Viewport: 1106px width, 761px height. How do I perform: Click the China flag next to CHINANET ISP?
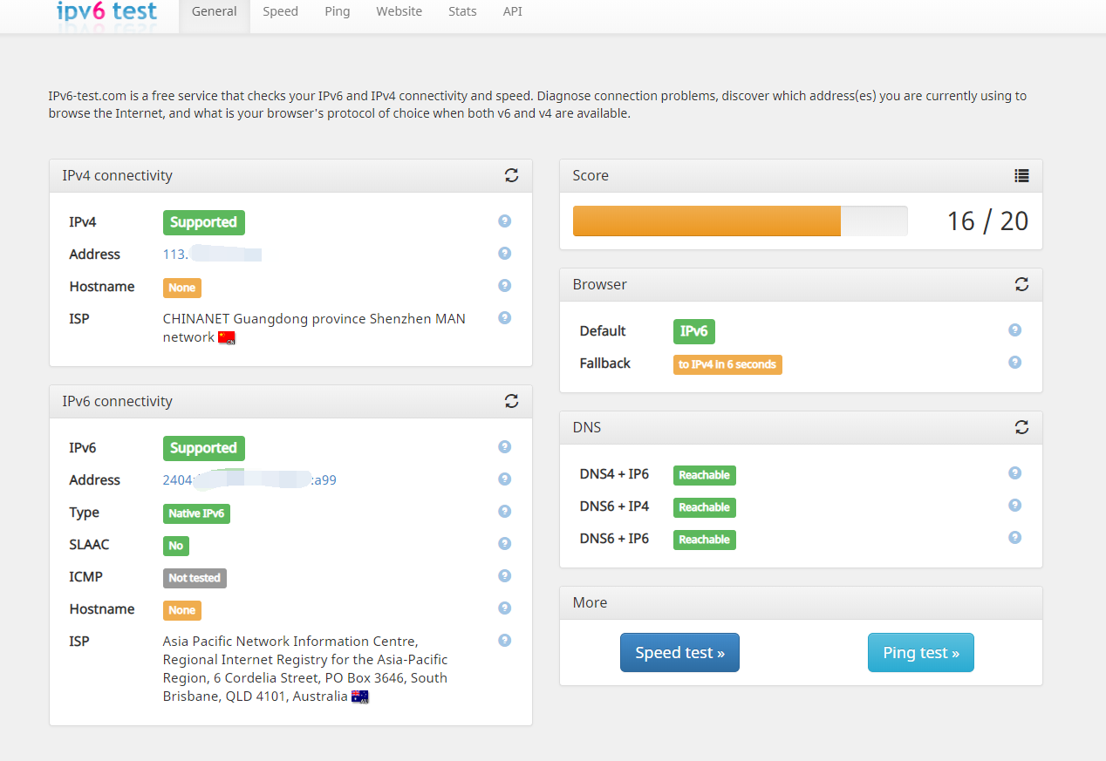[x=227, y=337]
